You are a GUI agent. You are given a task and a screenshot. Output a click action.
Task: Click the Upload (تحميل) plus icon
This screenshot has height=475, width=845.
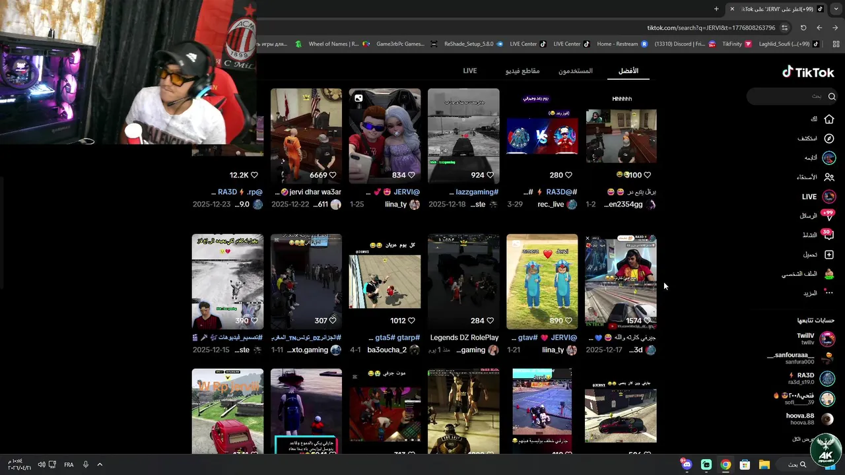tap(829, 255)
